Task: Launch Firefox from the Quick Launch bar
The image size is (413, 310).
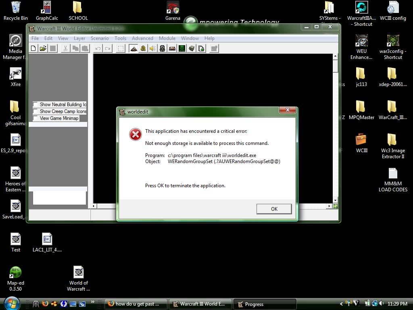Action: tap(45, 304)
